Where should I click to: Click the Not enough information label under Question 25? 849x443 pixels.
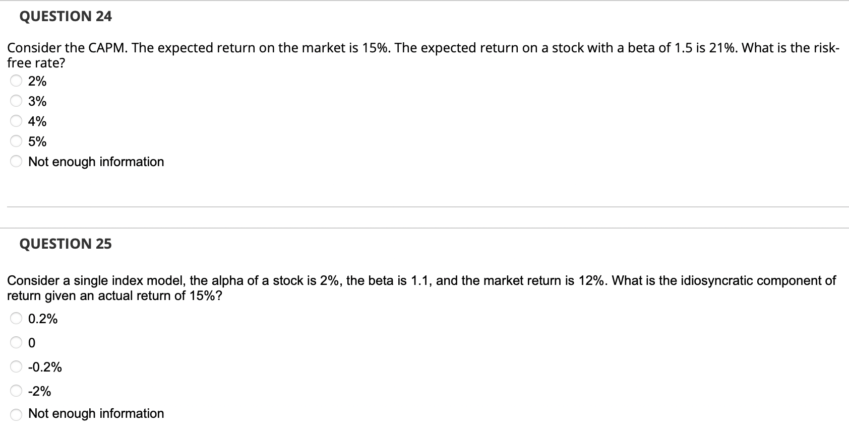pos(96,413)
